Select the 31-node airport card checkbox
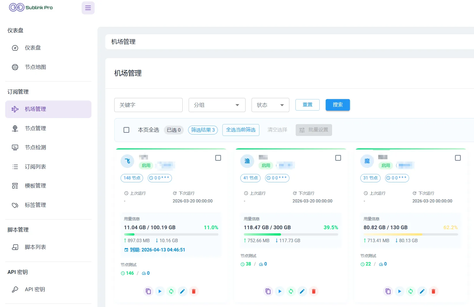474x307 pixels. pyautogui.click(x=458, y=158)
